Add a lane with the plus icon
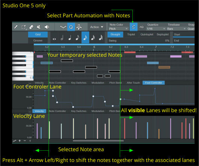 point(20,141)
